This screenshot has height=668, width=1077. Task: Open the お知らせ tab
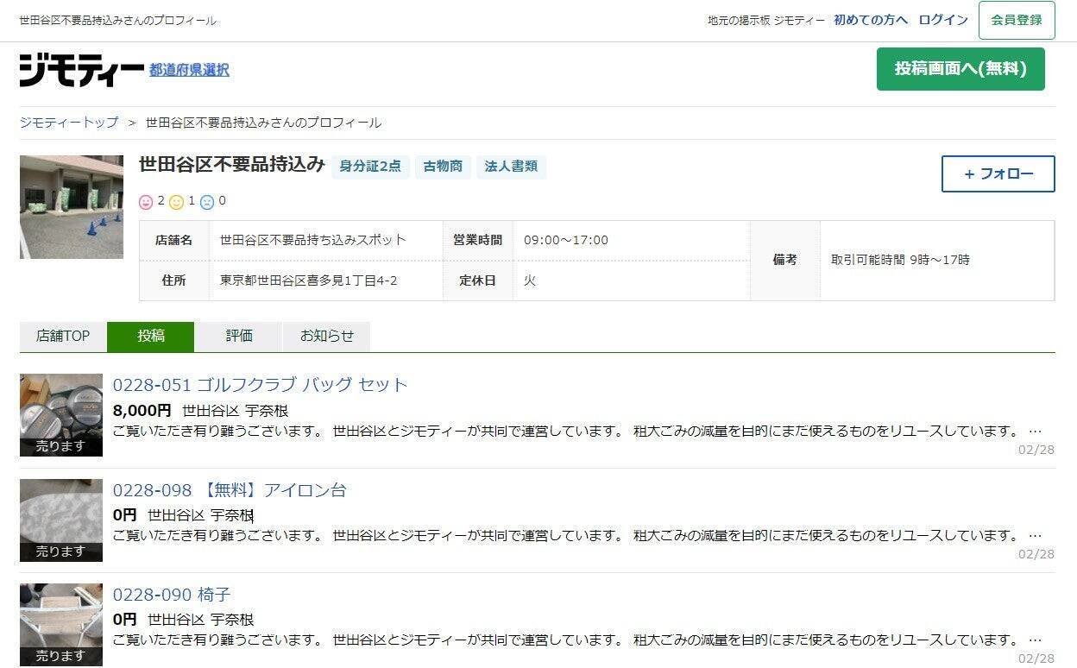[326, 337]
